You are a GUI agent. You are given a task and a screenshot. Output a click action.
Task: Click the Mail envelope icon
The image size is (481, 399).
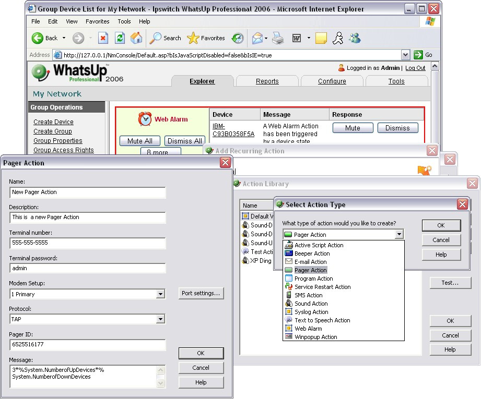[x=257, y=38]
